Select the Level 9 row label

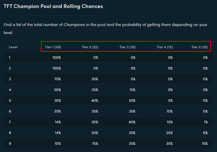coord(9,144)
